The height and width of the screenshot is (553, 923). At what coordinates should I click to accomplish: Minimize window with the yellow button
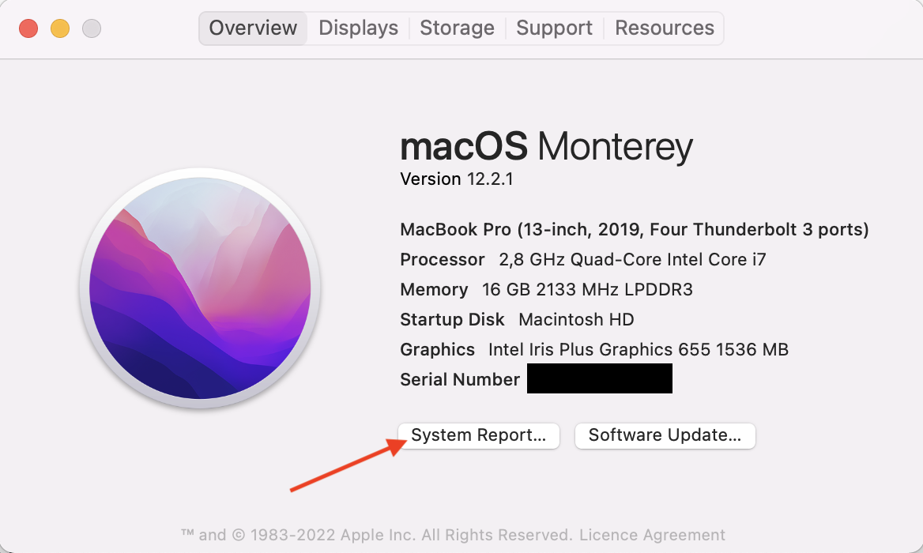(x=60, y=28)
